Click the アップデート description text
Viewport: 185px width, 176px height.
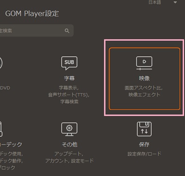(69, 154)
